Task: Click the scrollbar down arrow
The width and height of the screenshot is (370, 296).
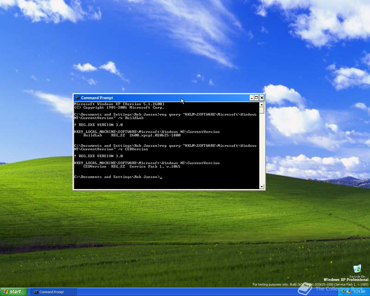Action: pos(262,186)
